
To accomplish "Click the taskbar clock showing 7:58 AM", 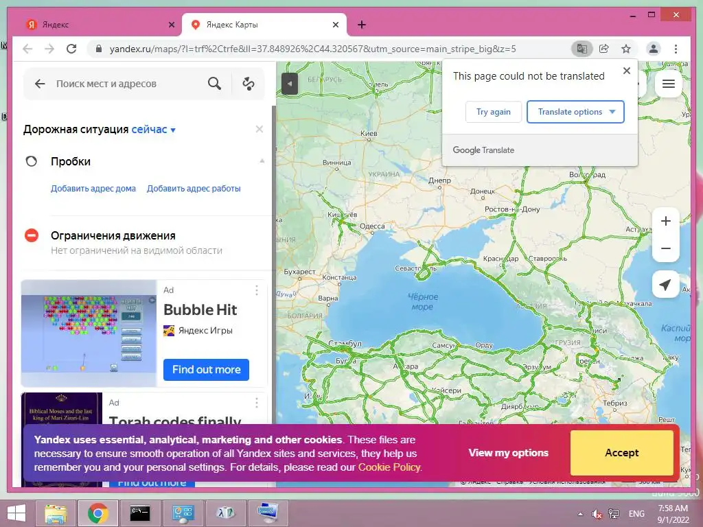I will 673,514.
